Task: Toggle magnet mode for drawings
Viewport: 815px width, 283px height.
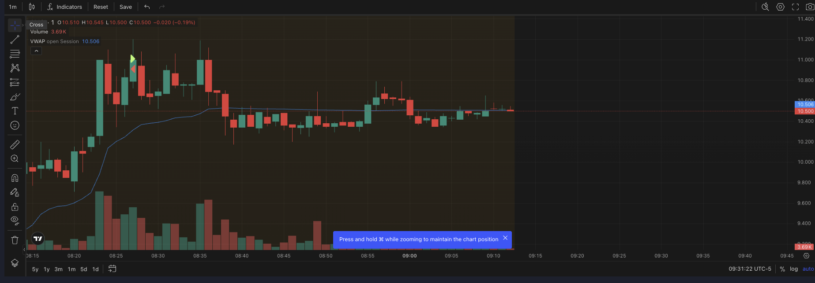Action: tap(15, 178)
